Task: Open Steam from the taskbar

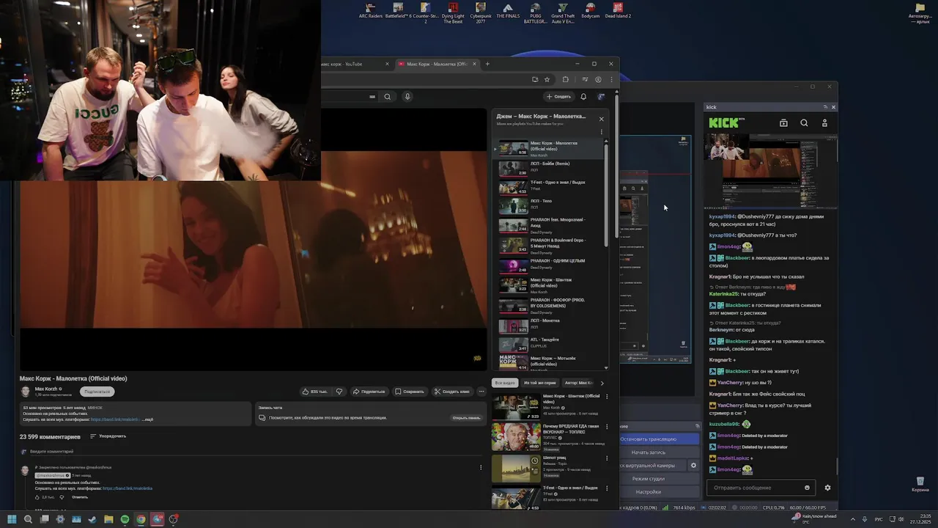Action: click(92, 519)
